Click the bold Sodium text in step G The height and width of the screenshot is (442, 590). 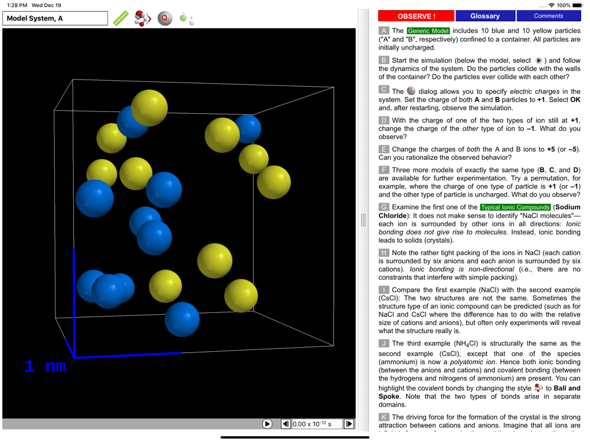tap(568, 207)
